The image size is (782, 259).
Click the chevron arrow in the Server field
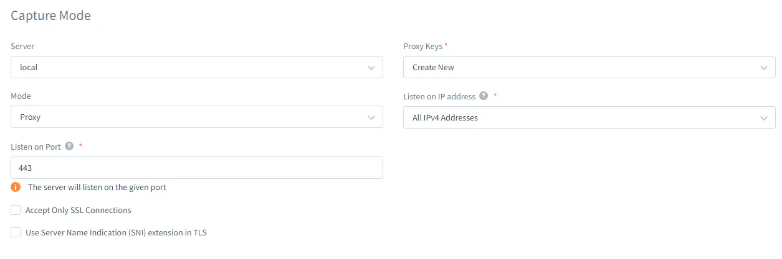pyautogui.click(x=371, y=67)
